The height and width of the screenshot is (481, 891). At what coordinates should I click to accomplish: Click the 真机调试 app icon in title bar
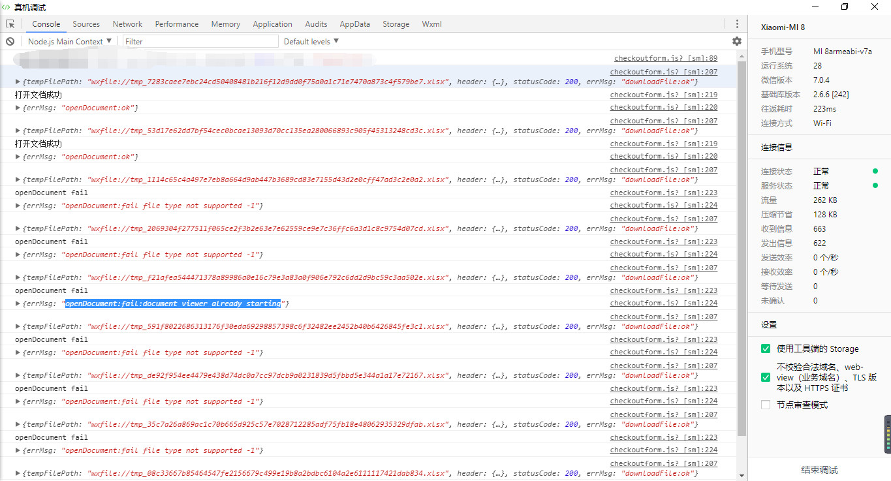(6, 7)
